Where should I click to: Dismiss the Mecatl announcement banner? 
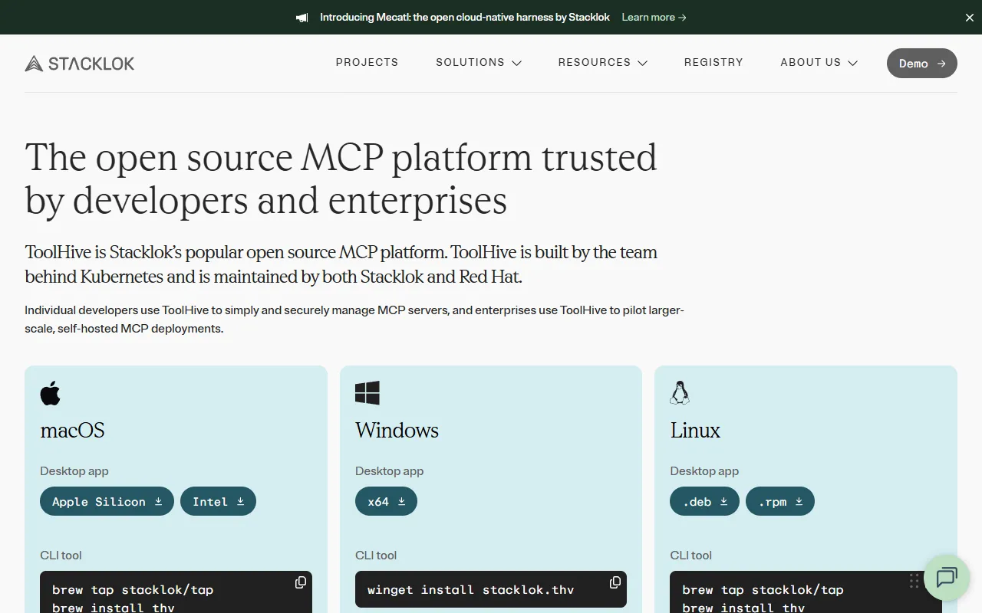point(969,18)
